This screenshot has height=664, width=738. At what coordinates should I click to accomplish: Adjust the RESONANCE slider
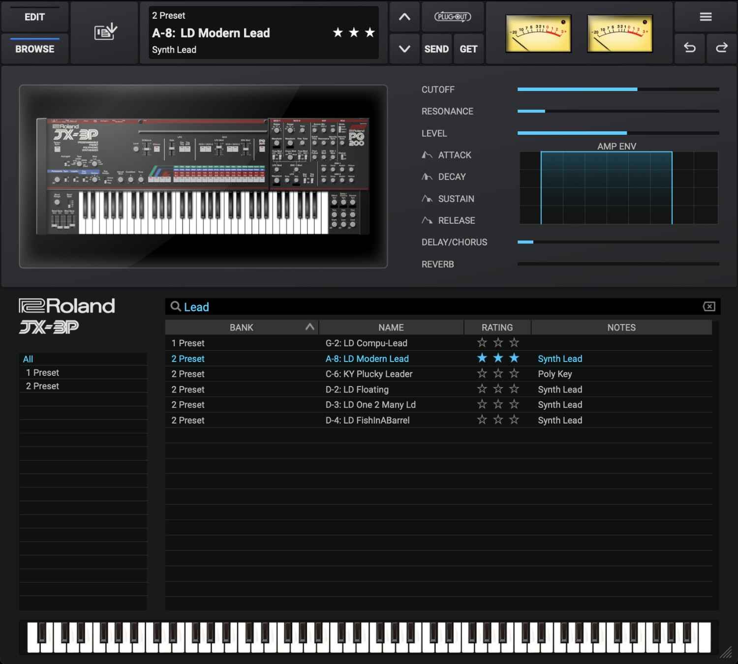click(x=618, y=111)
